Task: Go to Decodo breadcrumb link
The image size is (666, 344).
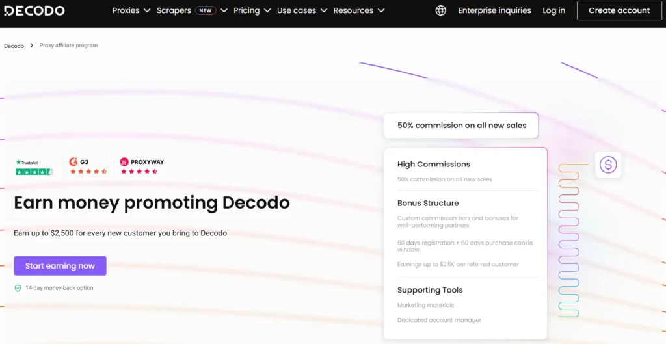Action: click(x=14, y=46)
